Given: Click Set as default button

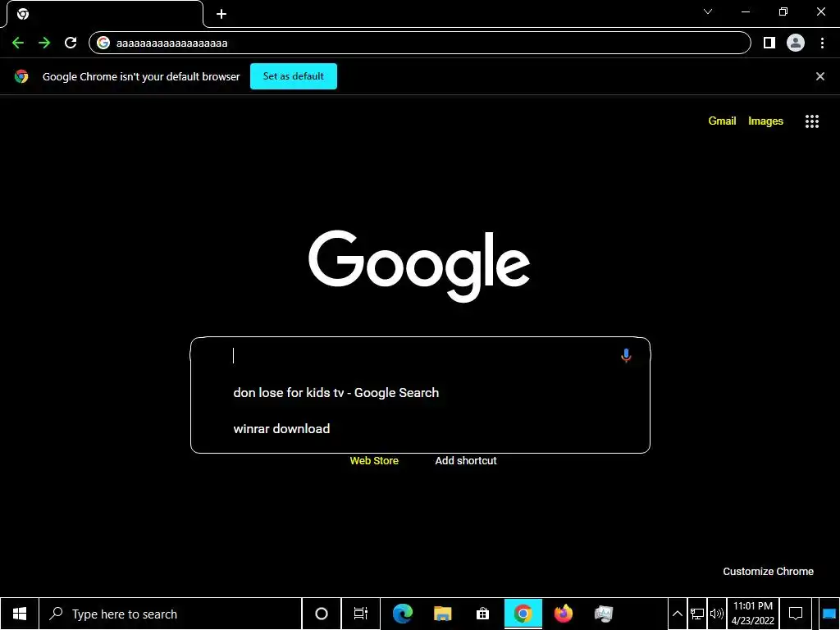Looking at the screenshot, I should (x=294, y=76).
